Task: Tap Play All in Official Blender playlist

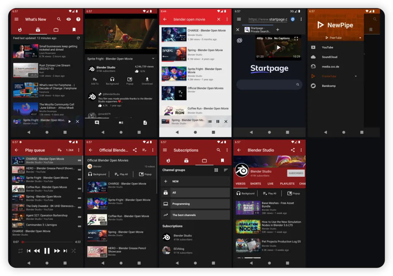Action: tap(121, 174)
